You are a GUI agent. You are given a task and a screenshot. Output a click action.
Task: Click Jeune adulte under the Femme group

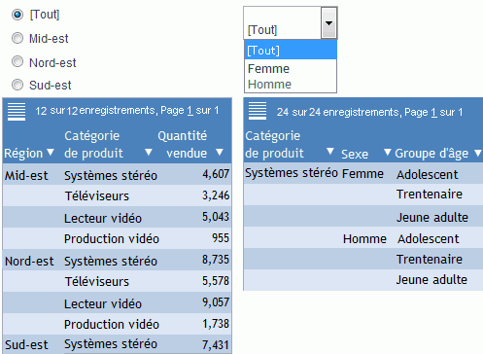[432, 217]
